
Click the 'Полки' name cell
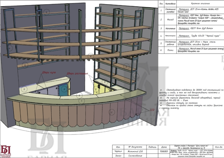(170, 50)
